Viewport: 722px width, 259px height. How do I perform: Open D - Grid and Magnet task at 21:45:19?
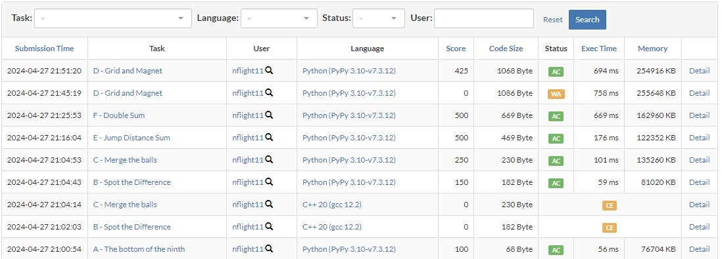(128, 92)
